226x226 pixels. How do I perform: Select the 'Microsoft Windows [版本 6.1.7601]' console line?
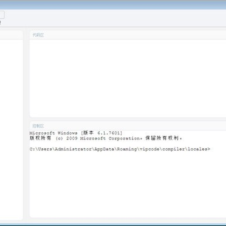(76, 133)
